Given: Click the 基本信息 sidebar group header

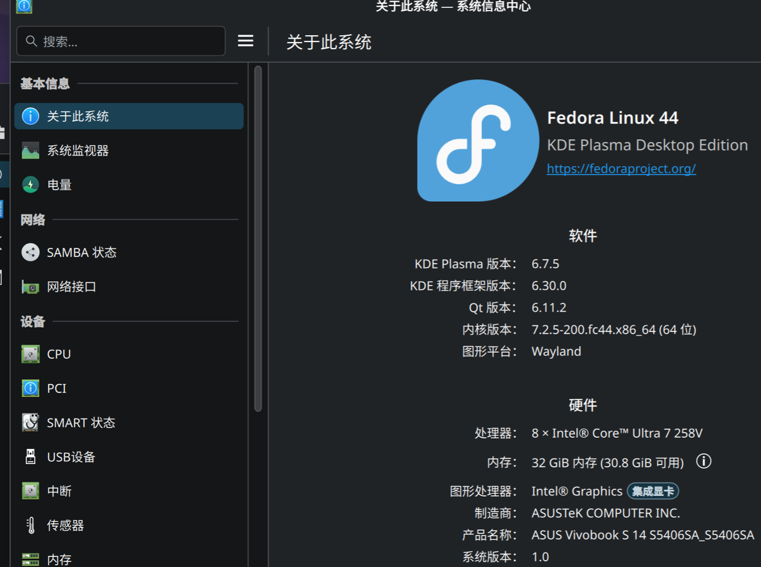Looking at the screenshot, I should click(x=45, y=84).
